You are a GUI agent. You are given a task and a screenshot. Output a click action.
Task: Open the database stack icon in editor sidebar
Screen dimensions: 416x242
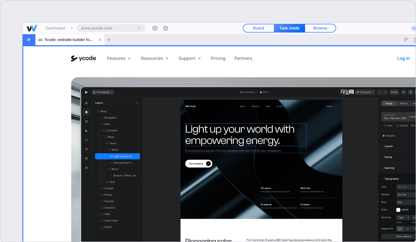coord(86,121)
